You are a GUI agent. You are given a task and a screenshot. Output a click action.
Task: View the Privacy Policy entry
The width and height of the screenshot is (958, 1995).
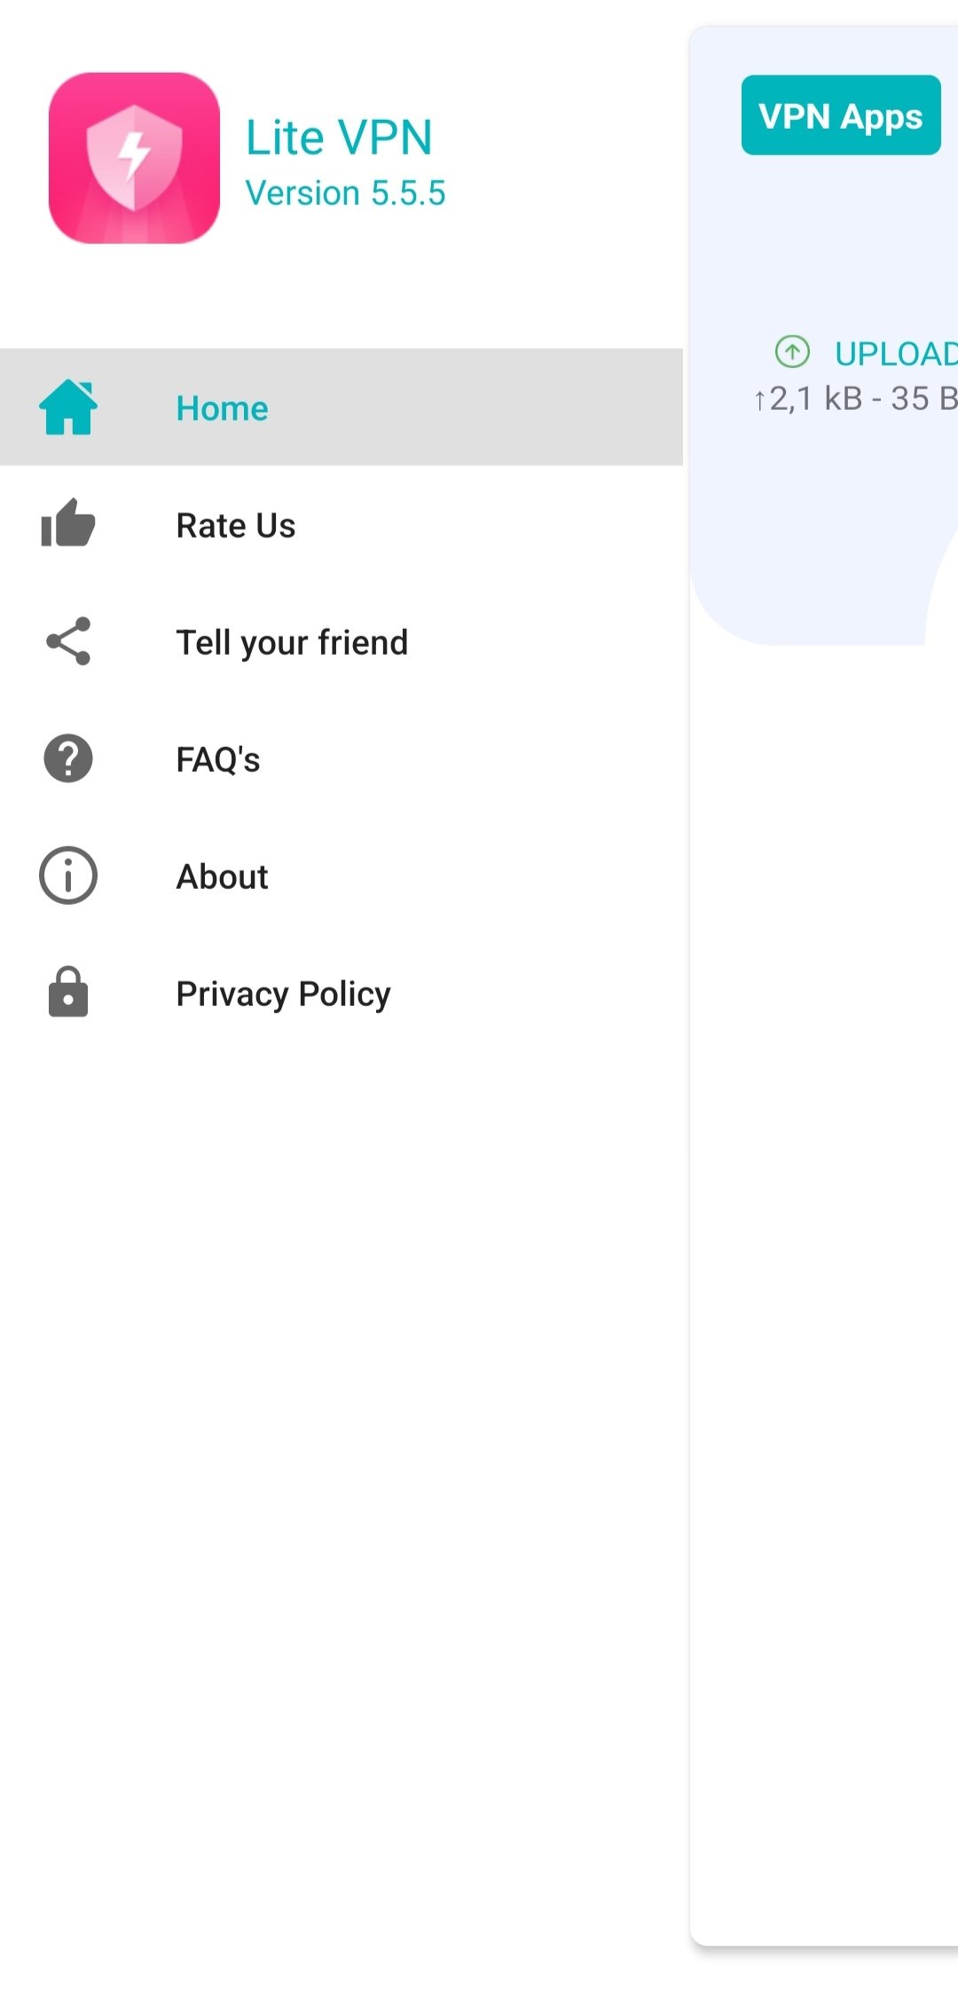pos(283,994)
